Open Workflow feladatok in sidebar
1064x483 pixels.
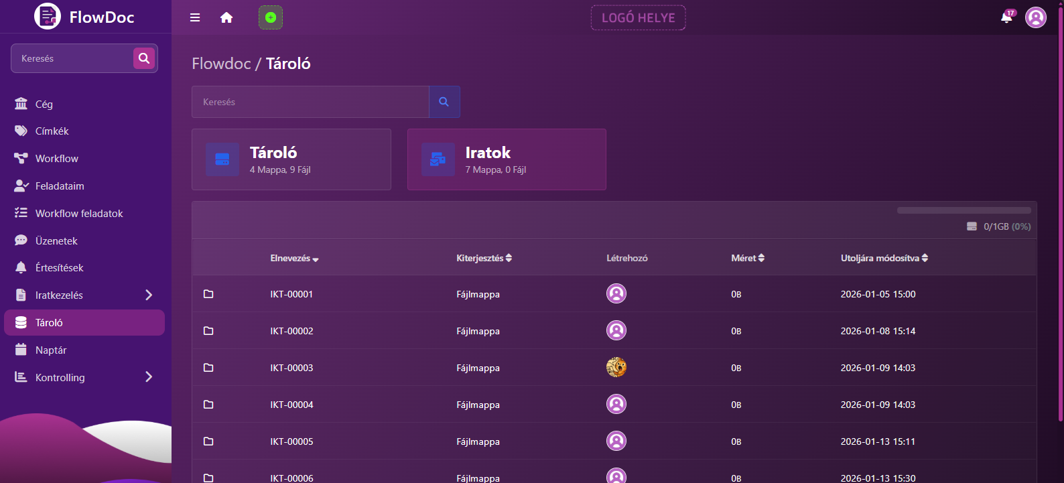pos(79,214)
